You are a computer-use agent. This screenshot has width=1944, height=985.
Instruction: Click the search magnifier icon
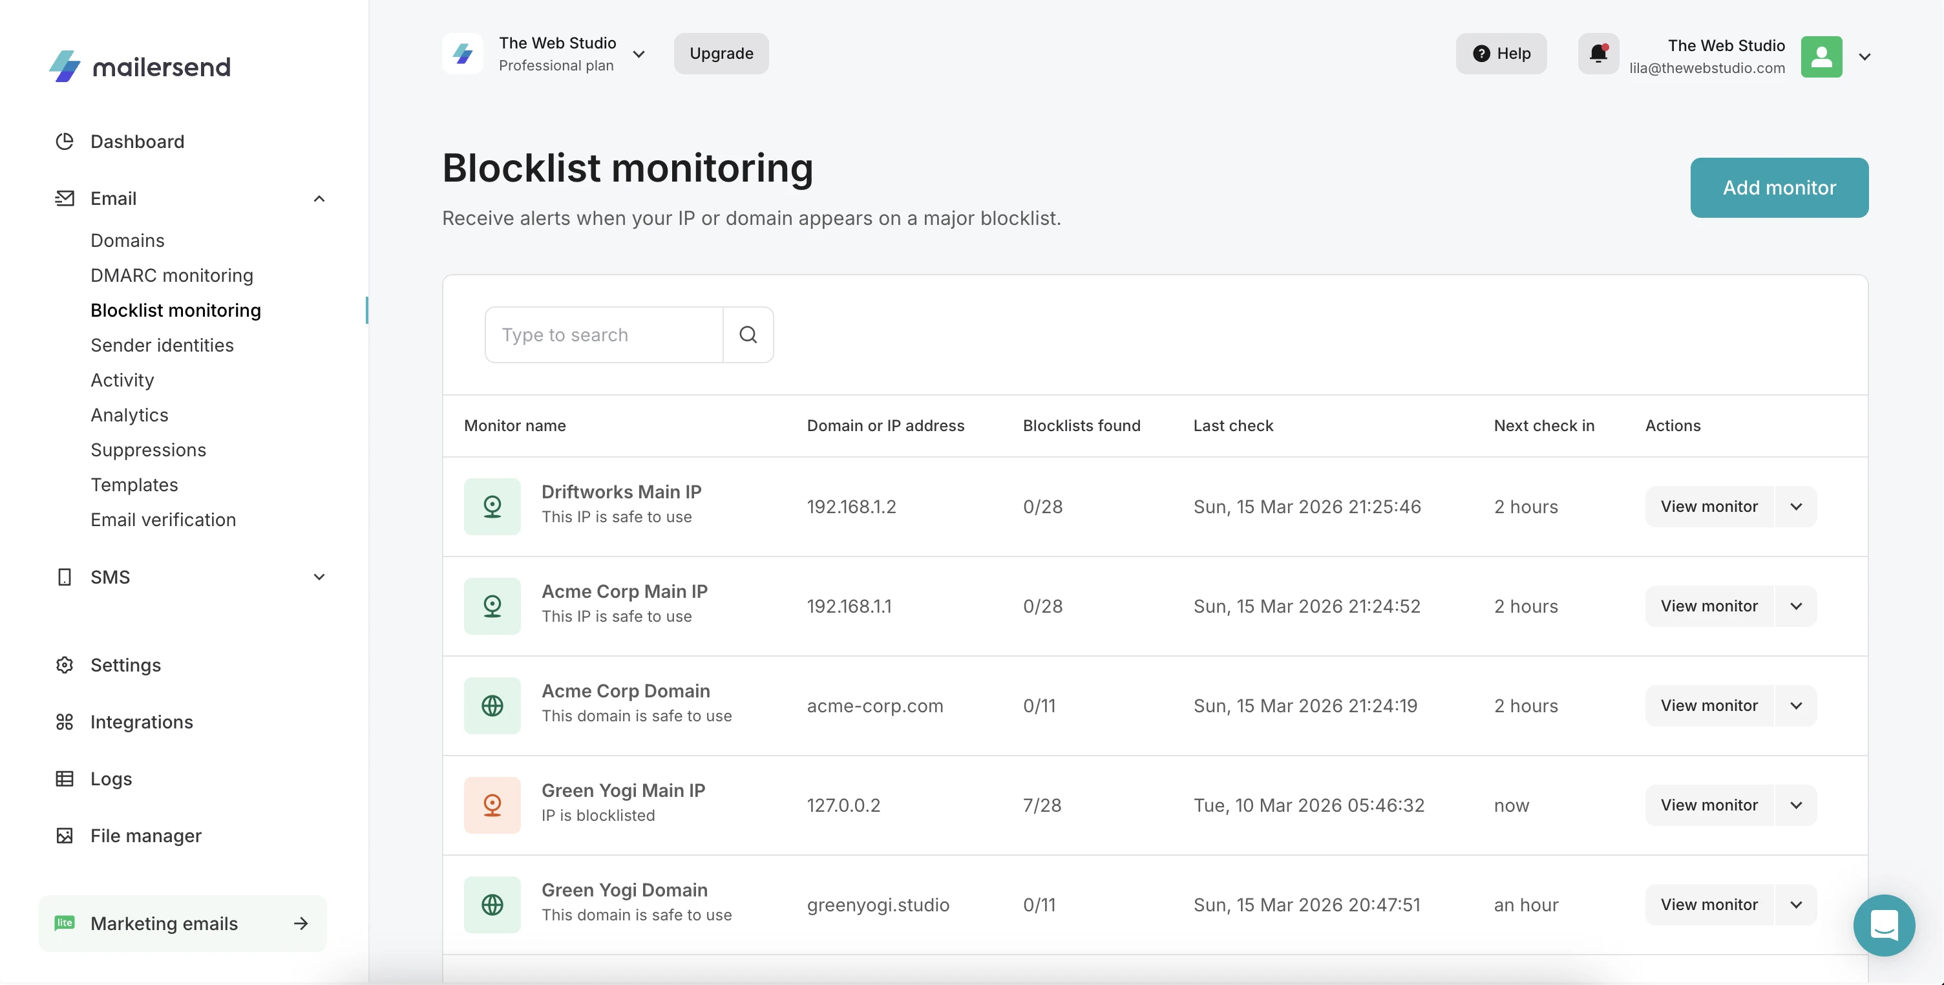pos(748,334)
